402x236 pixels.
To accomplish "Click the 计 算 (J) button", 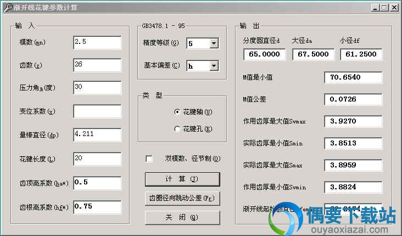I will [182, 179].
